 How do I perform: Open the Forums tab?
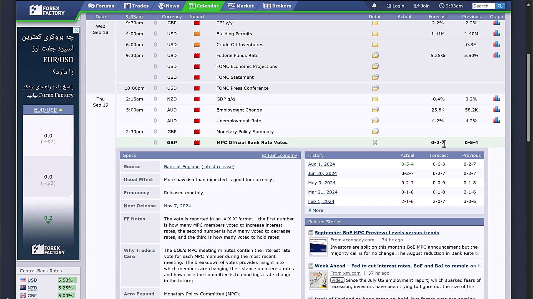(101, 6)
